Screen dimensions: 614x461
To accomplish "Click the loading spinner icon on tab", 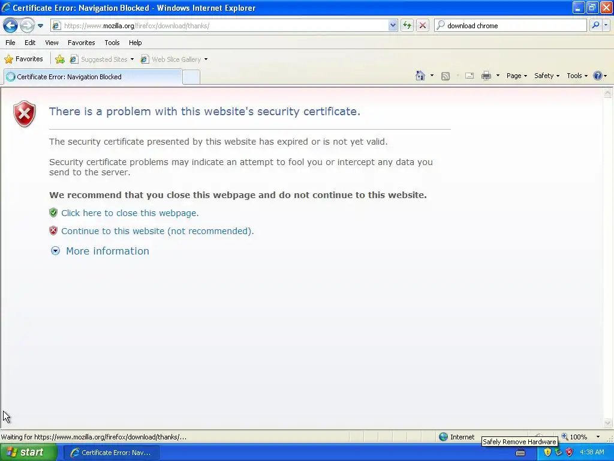I will coord(11,77).
